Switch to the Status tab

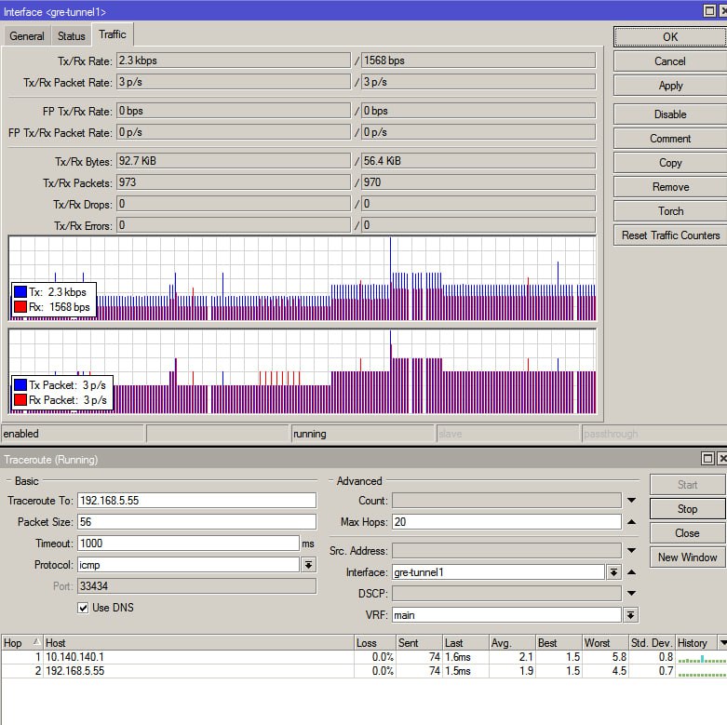(x=72, y=36)
